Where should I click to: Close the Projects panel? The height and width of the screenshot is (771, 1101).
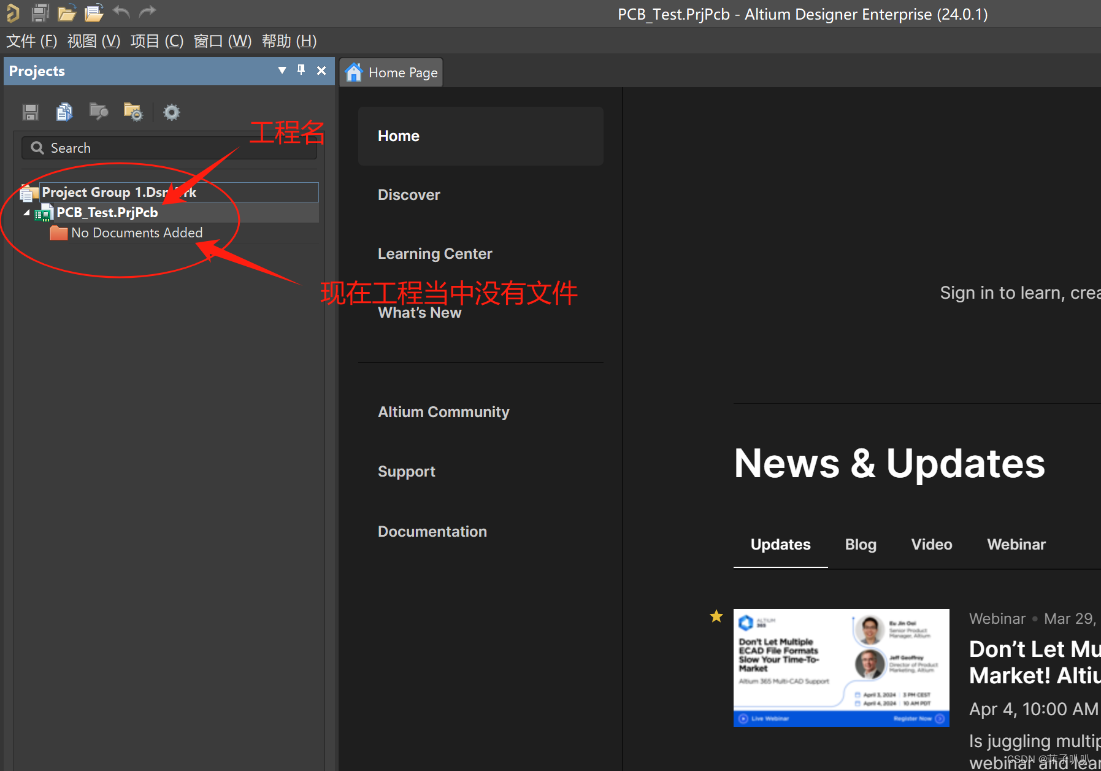321,71
